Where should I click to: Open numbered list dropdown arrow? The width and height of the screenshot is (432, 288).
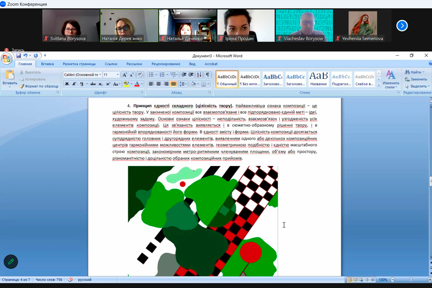pyautogui.click(x=167, y=75)
